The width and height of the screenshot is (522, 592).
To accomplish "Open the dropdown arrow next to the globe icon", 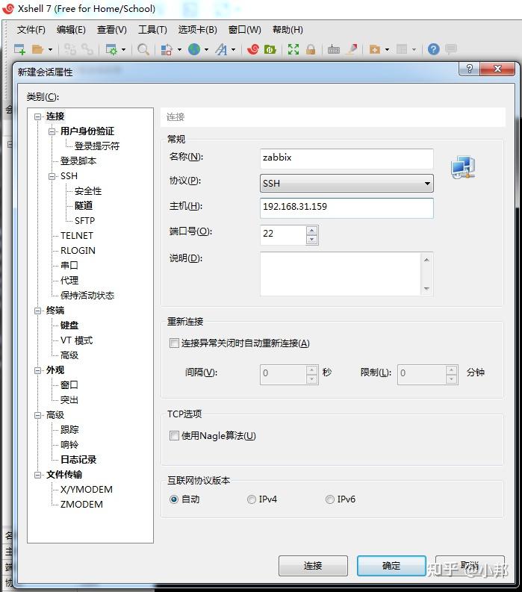I will (206, 49).
